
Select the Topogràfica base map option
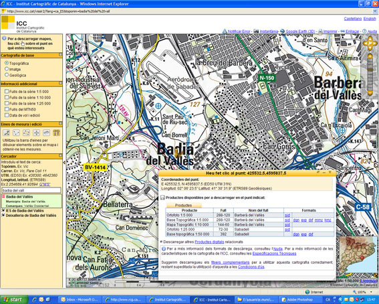[7, 63]
